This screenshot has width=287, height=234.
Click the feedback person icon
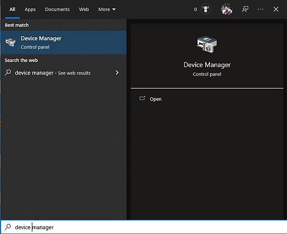[x=245, y=9]
